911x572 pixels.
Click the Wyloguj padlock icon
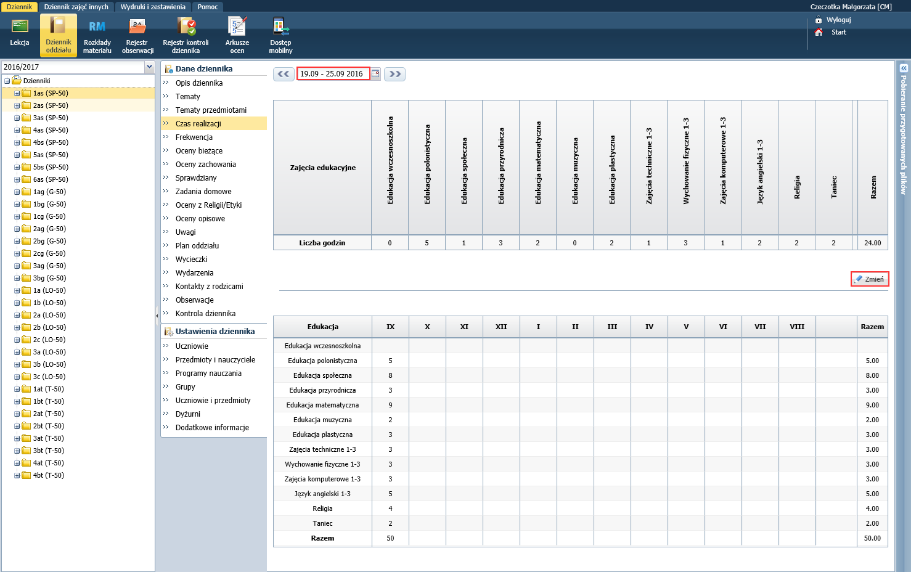coord(819,20)
